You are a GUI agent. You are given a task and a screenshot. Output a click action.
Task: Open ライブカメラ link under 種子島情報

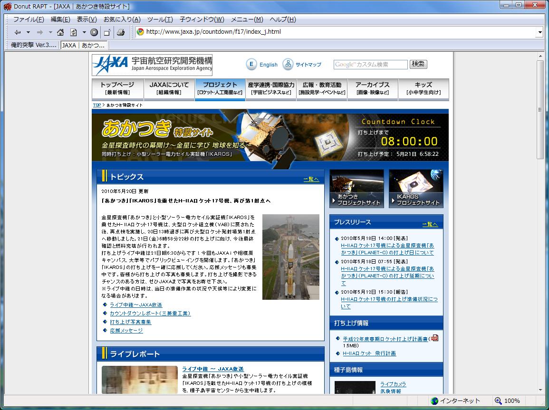pyautogui.click(x=393, y=384)
